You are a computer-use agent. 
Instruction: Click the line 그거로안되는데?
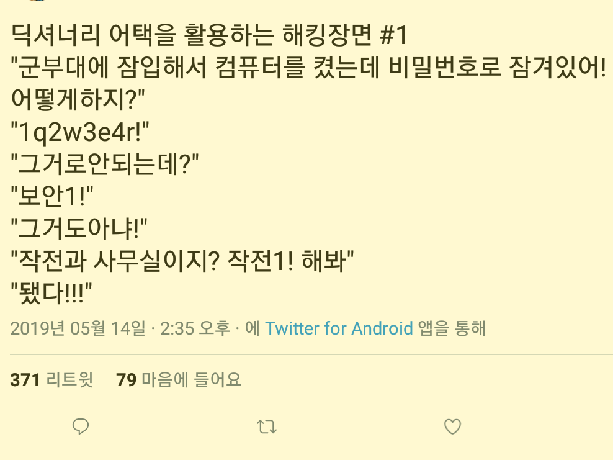click(104, 163)
